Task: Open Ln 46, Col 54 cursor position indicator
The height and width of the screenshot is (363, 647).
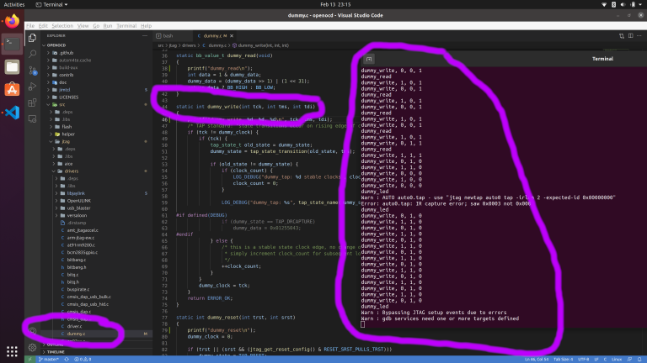Action: [x=537, y=360]
